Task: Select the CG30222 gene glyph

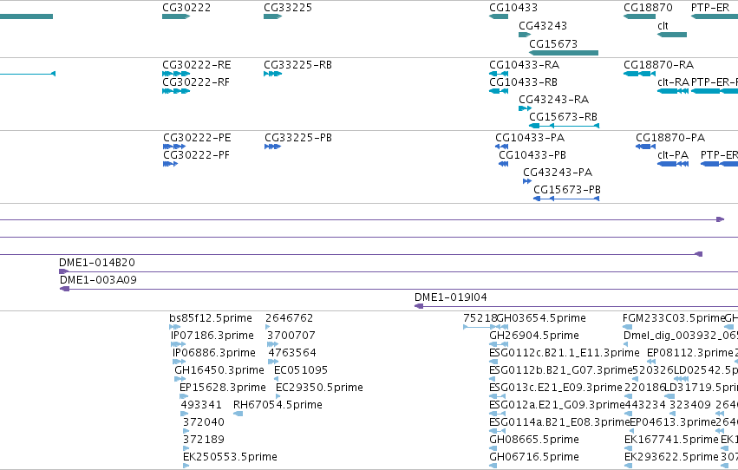Action: pyautogui.click(x=176, y=16)
